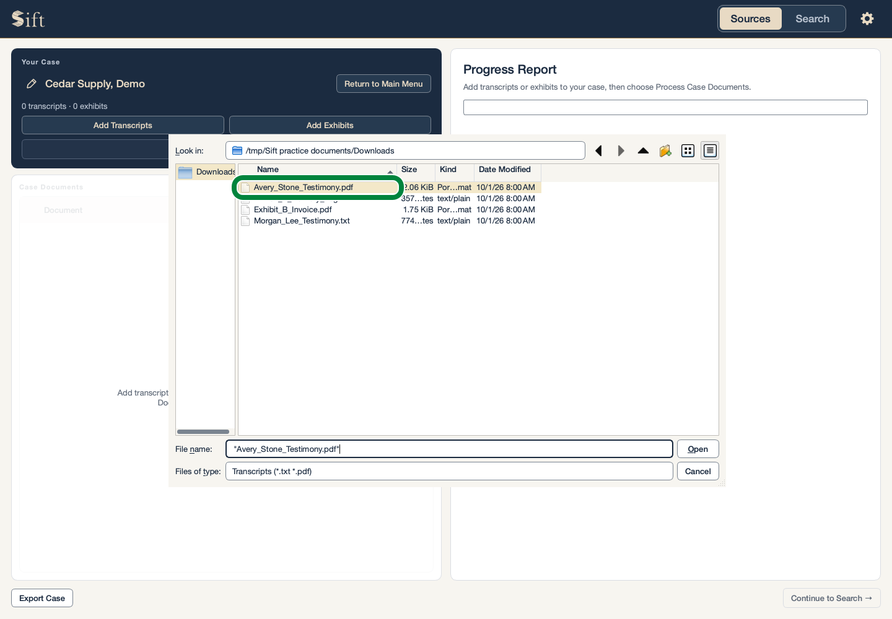
Task: Go back with the left arrow in file dialog
Action: (598, 151)
